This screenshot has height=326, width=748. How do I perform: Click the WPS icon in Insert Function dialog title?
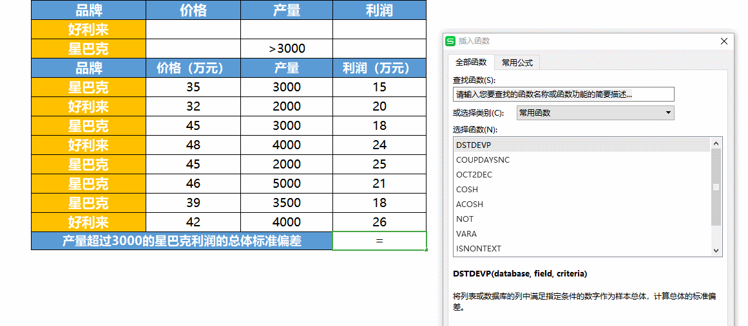(x=450, y=41)
